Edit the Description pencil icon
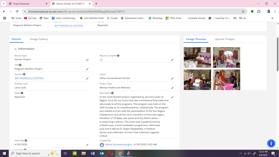Screen dimensions: 279x157 click(x=172, y=97)
